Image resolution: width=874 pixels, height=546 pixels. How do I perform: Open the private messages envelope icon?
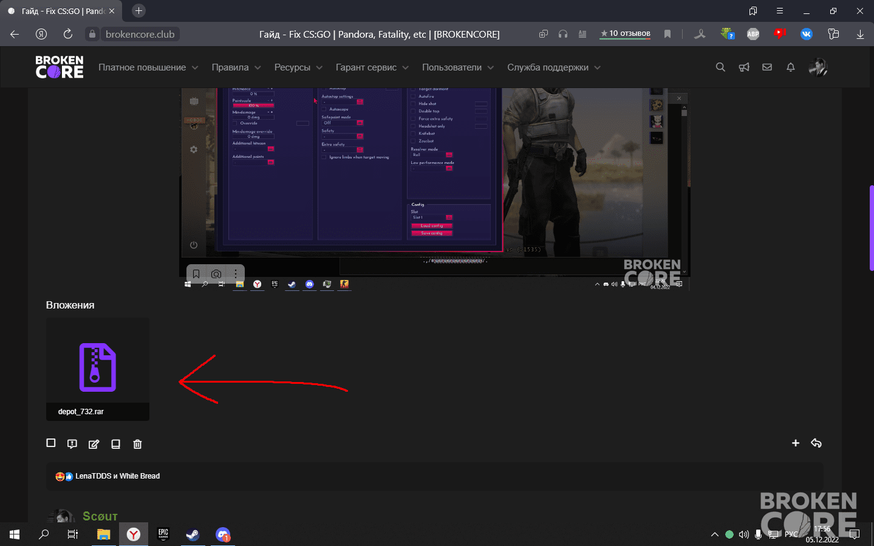(767, 67)
